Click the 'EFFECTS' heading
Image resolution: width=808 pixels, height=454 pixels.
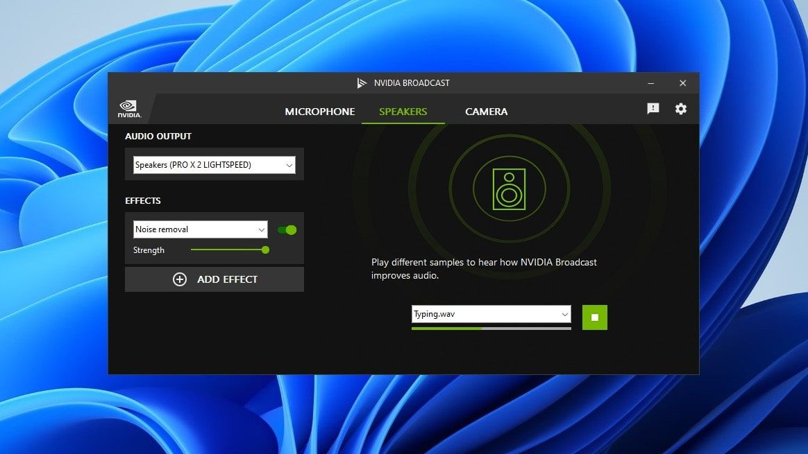point(143,201)
